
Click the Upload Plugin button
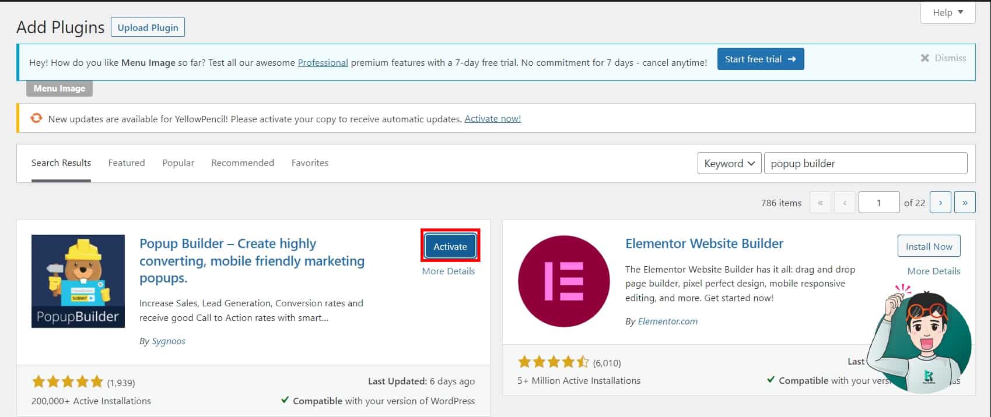(x=148, y=27)
